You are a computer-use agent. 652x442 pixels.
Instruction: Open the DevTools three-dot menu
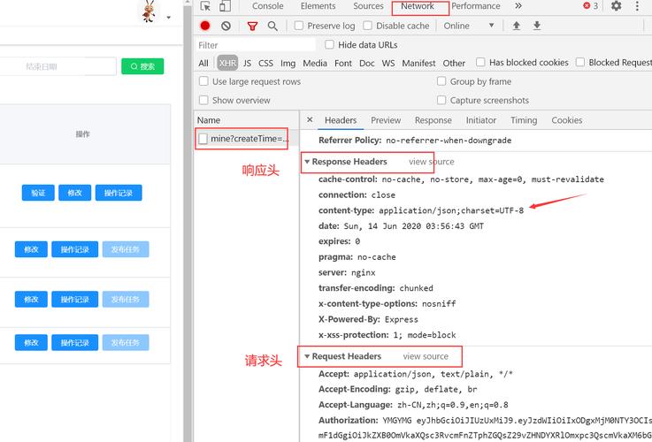click(637, 6)
